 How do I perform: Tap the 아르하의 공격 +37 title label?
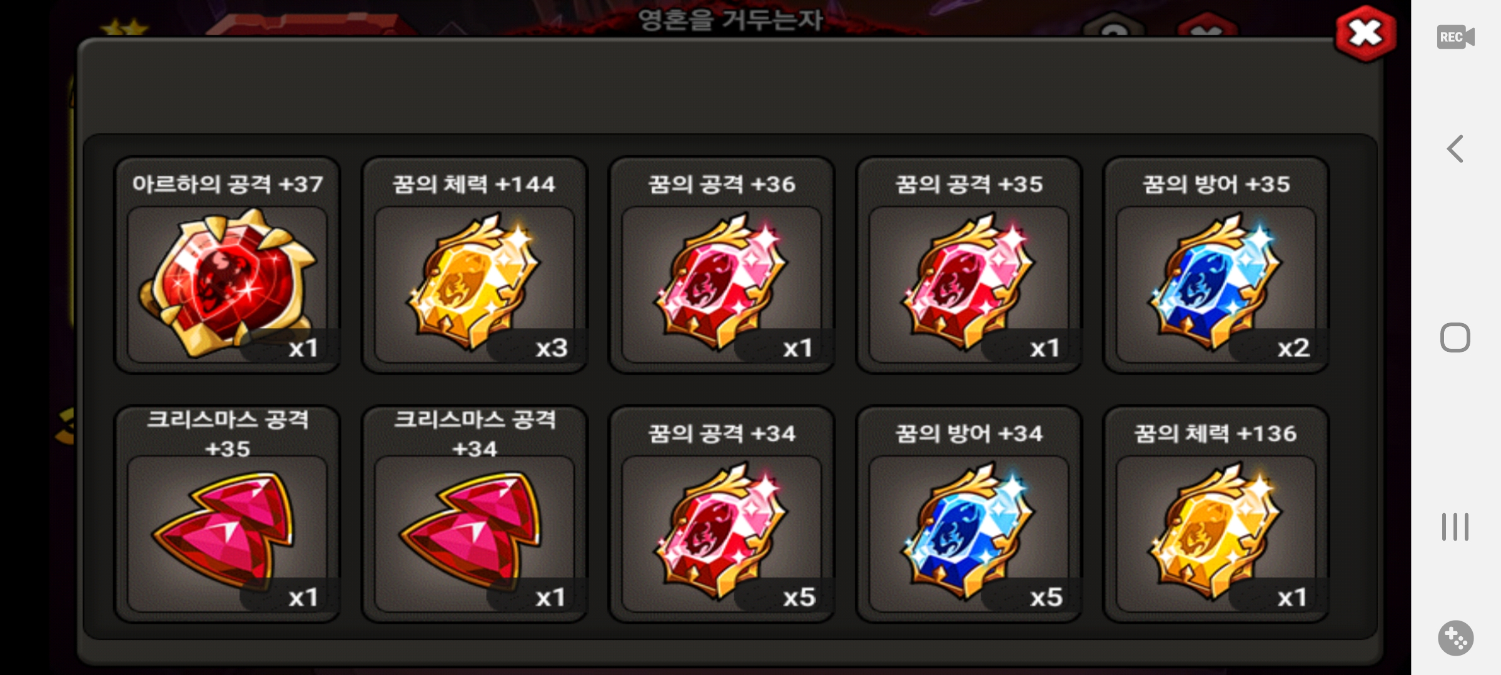click(x=227, y=184)
